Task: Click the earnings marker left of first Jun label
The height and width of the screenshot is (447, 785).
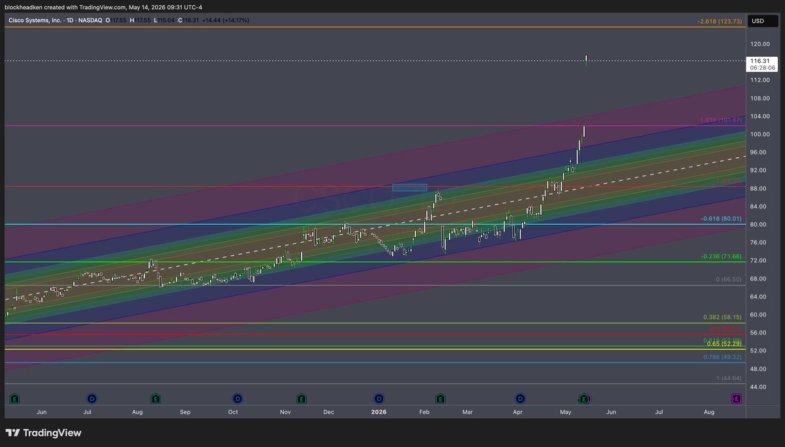Action: pyautogui.click(x=15, y=398)
